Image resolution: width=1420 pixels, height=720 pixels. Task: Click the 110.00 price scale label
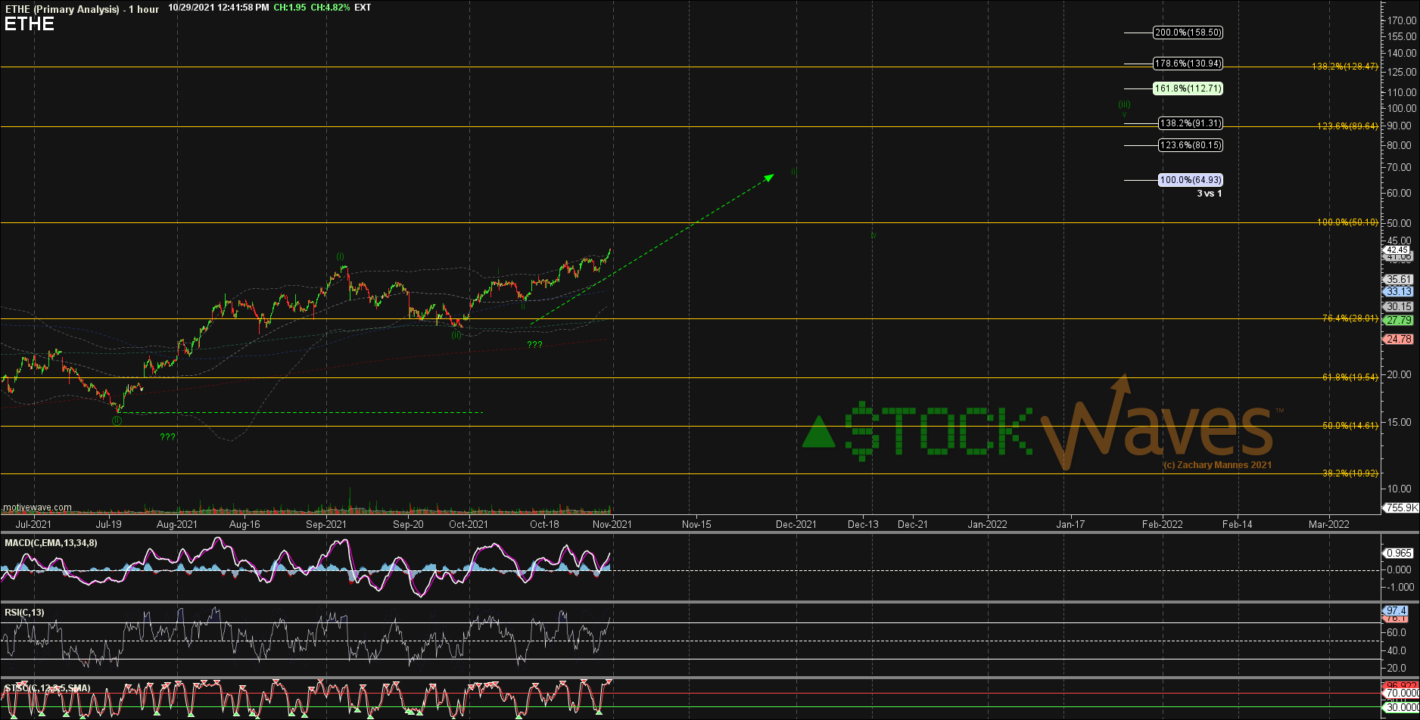pos(1400,92)
